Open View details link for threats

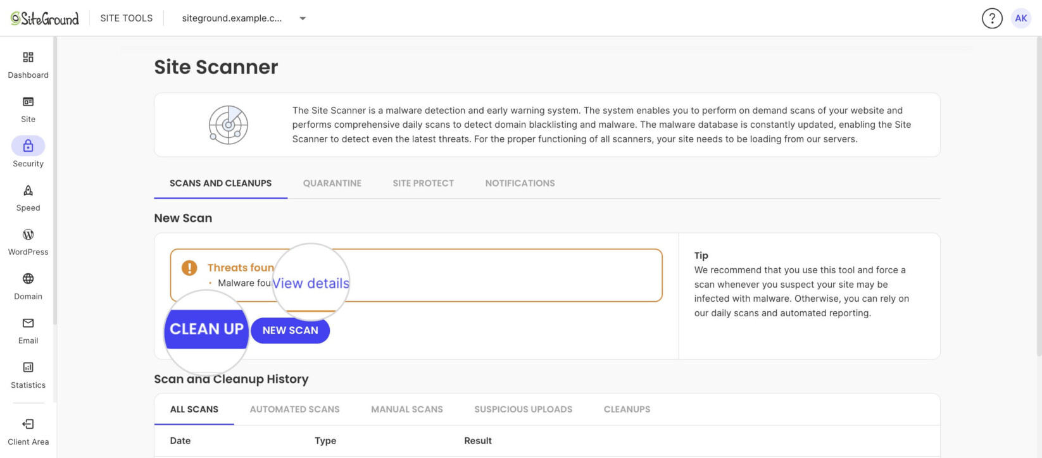point(311,283)
